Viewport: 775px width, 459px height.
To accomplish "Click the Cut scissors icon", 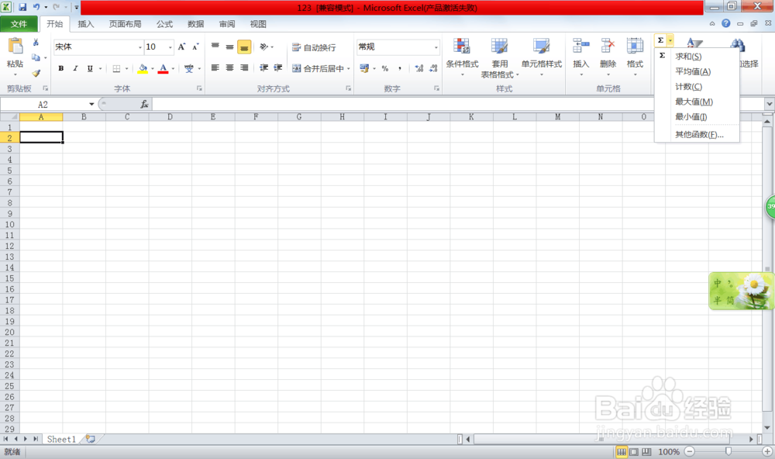I will click(36, 43).
